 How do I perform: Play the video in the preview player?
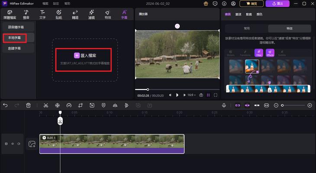coord(177,95)
